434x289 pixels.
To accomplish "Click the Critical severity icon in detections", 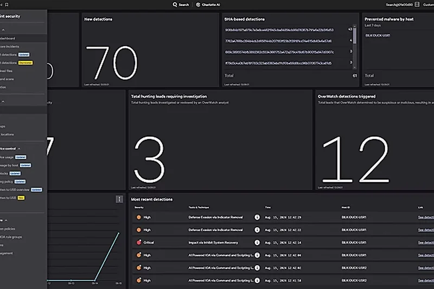I will pyautogui.click(x=139, y=242).
